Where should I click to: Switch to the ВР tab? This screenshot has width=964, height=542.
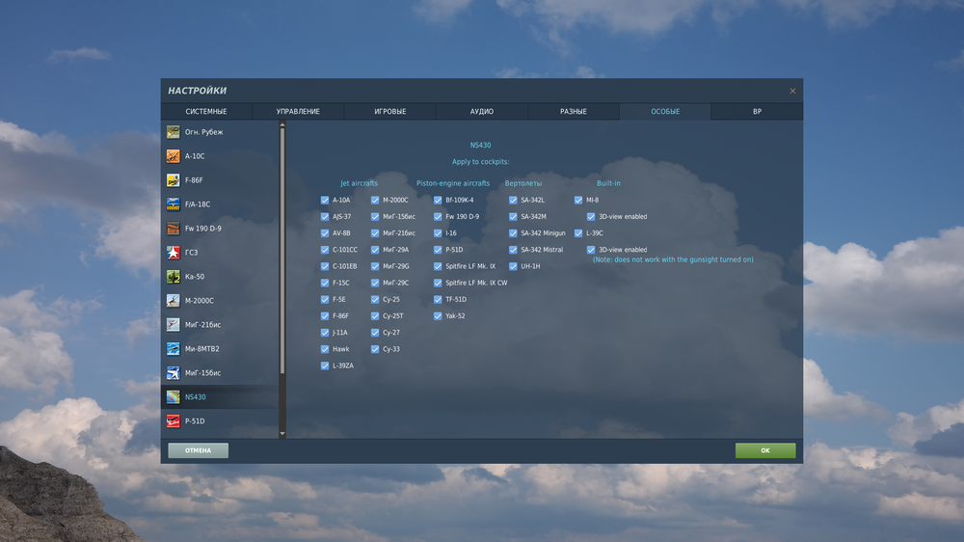tap(757, 111)
